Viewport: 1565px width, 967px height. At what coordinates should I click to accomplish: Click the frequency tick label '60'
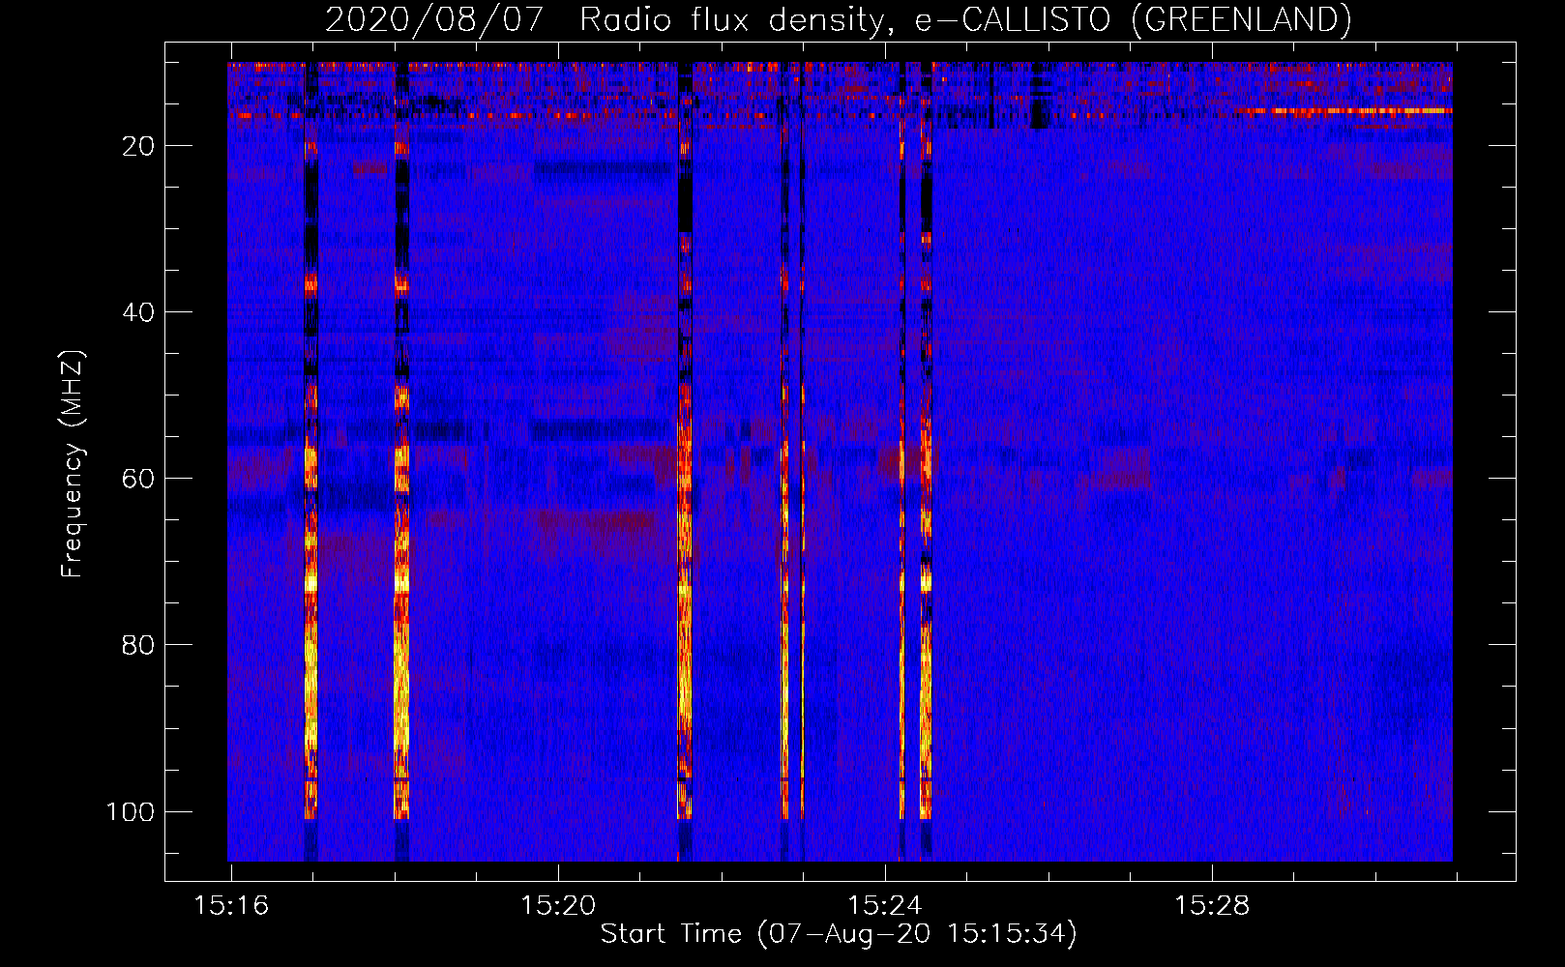[x=138, y=479]
